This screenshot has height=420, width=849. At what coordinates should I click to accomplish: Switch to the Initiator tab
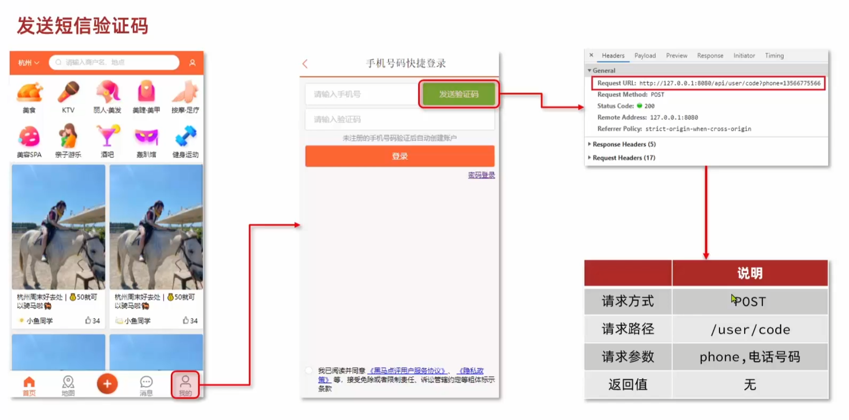[744, 56]
